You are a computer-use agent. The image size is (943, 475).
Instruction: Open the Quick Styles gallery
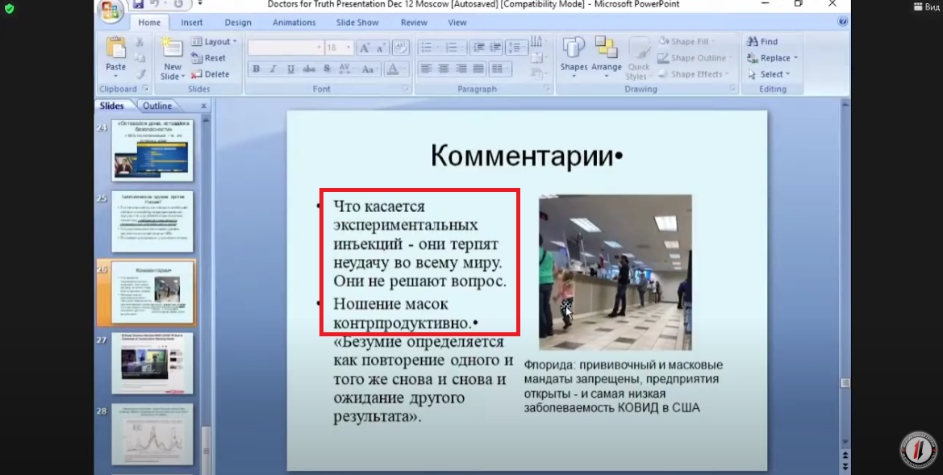[639, 58]
